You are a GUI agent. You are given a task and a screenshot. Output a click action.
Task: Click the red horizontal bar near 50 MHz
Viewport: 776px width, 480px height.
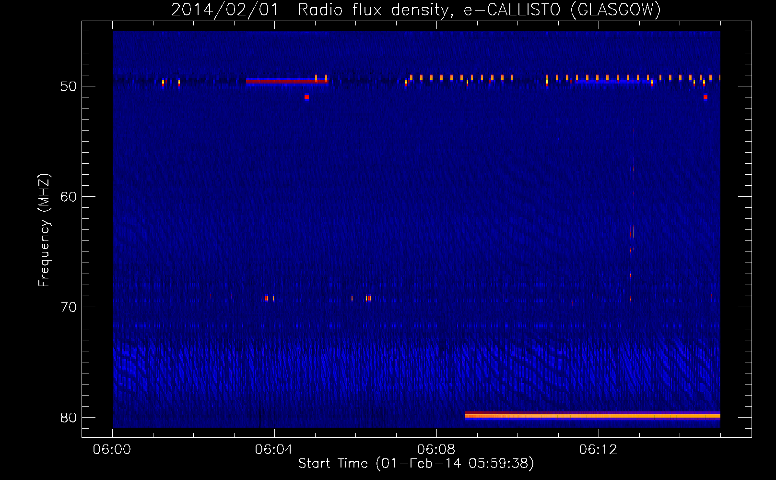point(287,82)
